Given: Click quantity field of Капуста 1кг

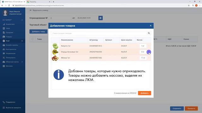Looking at the screenshot, I should (143, 46).
